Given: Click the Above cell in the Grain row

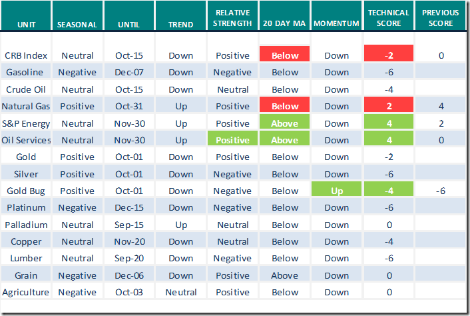Looking at the screenshot, I should pyautogui.click(x=284, y=275).
